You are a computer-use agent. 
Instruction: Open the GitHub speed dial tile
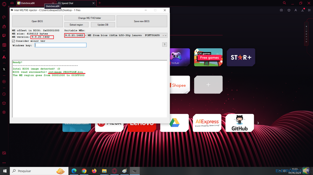pos(239,123)
